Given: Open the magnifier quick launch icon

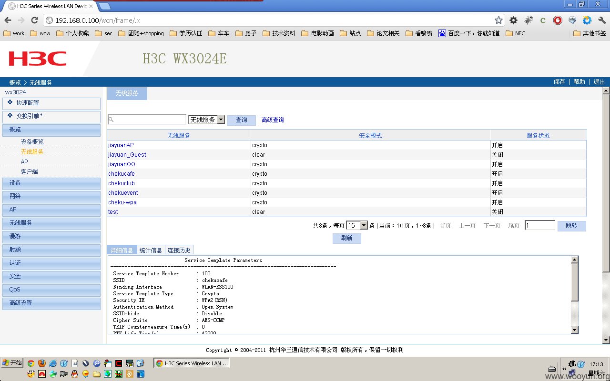Looking at the screenshot, I should pos(96,363).
